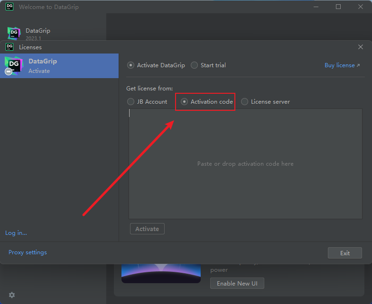Close the Licenses dialog
The width and height of the screenshot is (372, 304).
coord(361,47)
